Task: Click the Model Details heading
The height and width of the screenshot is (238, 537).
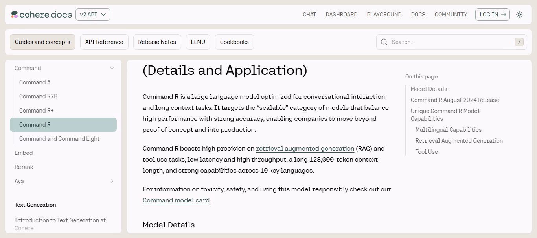Action: click(x=169, y=225)
